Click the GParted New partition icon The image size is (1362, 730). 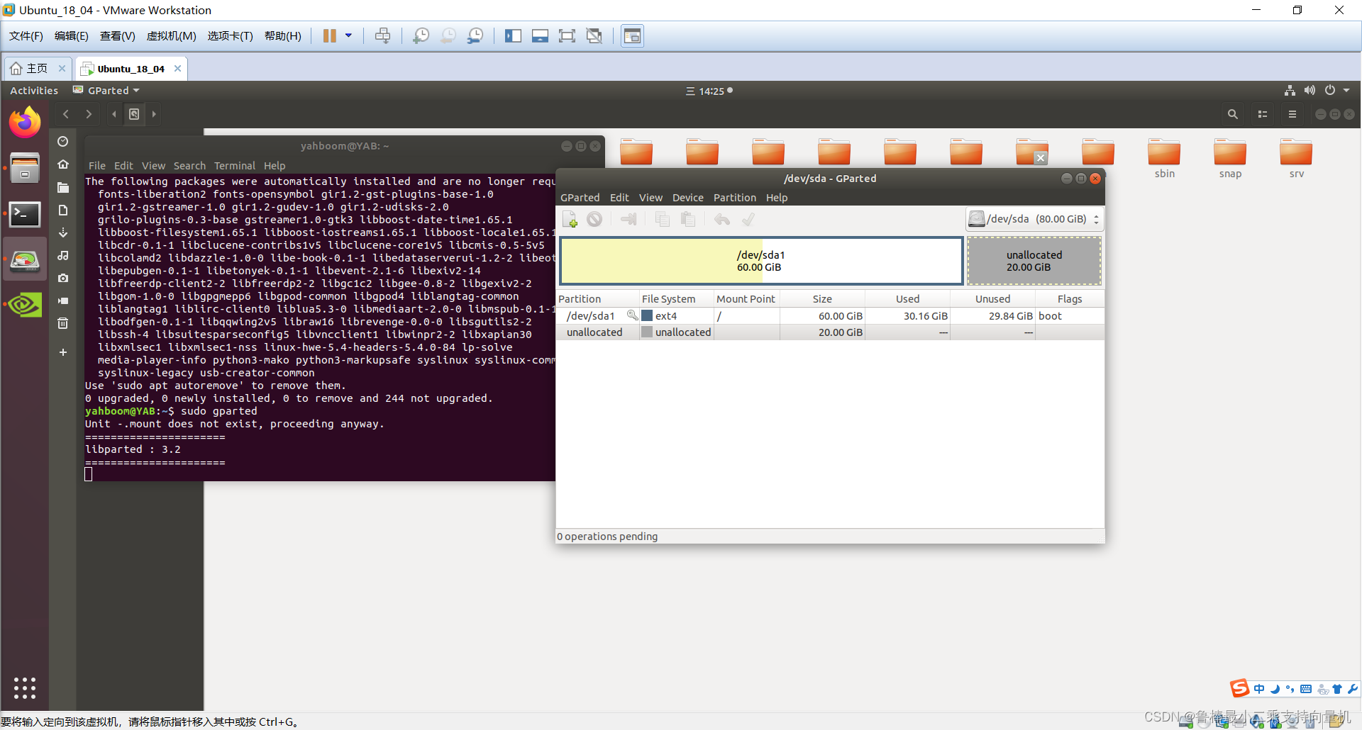pos(570,220)
